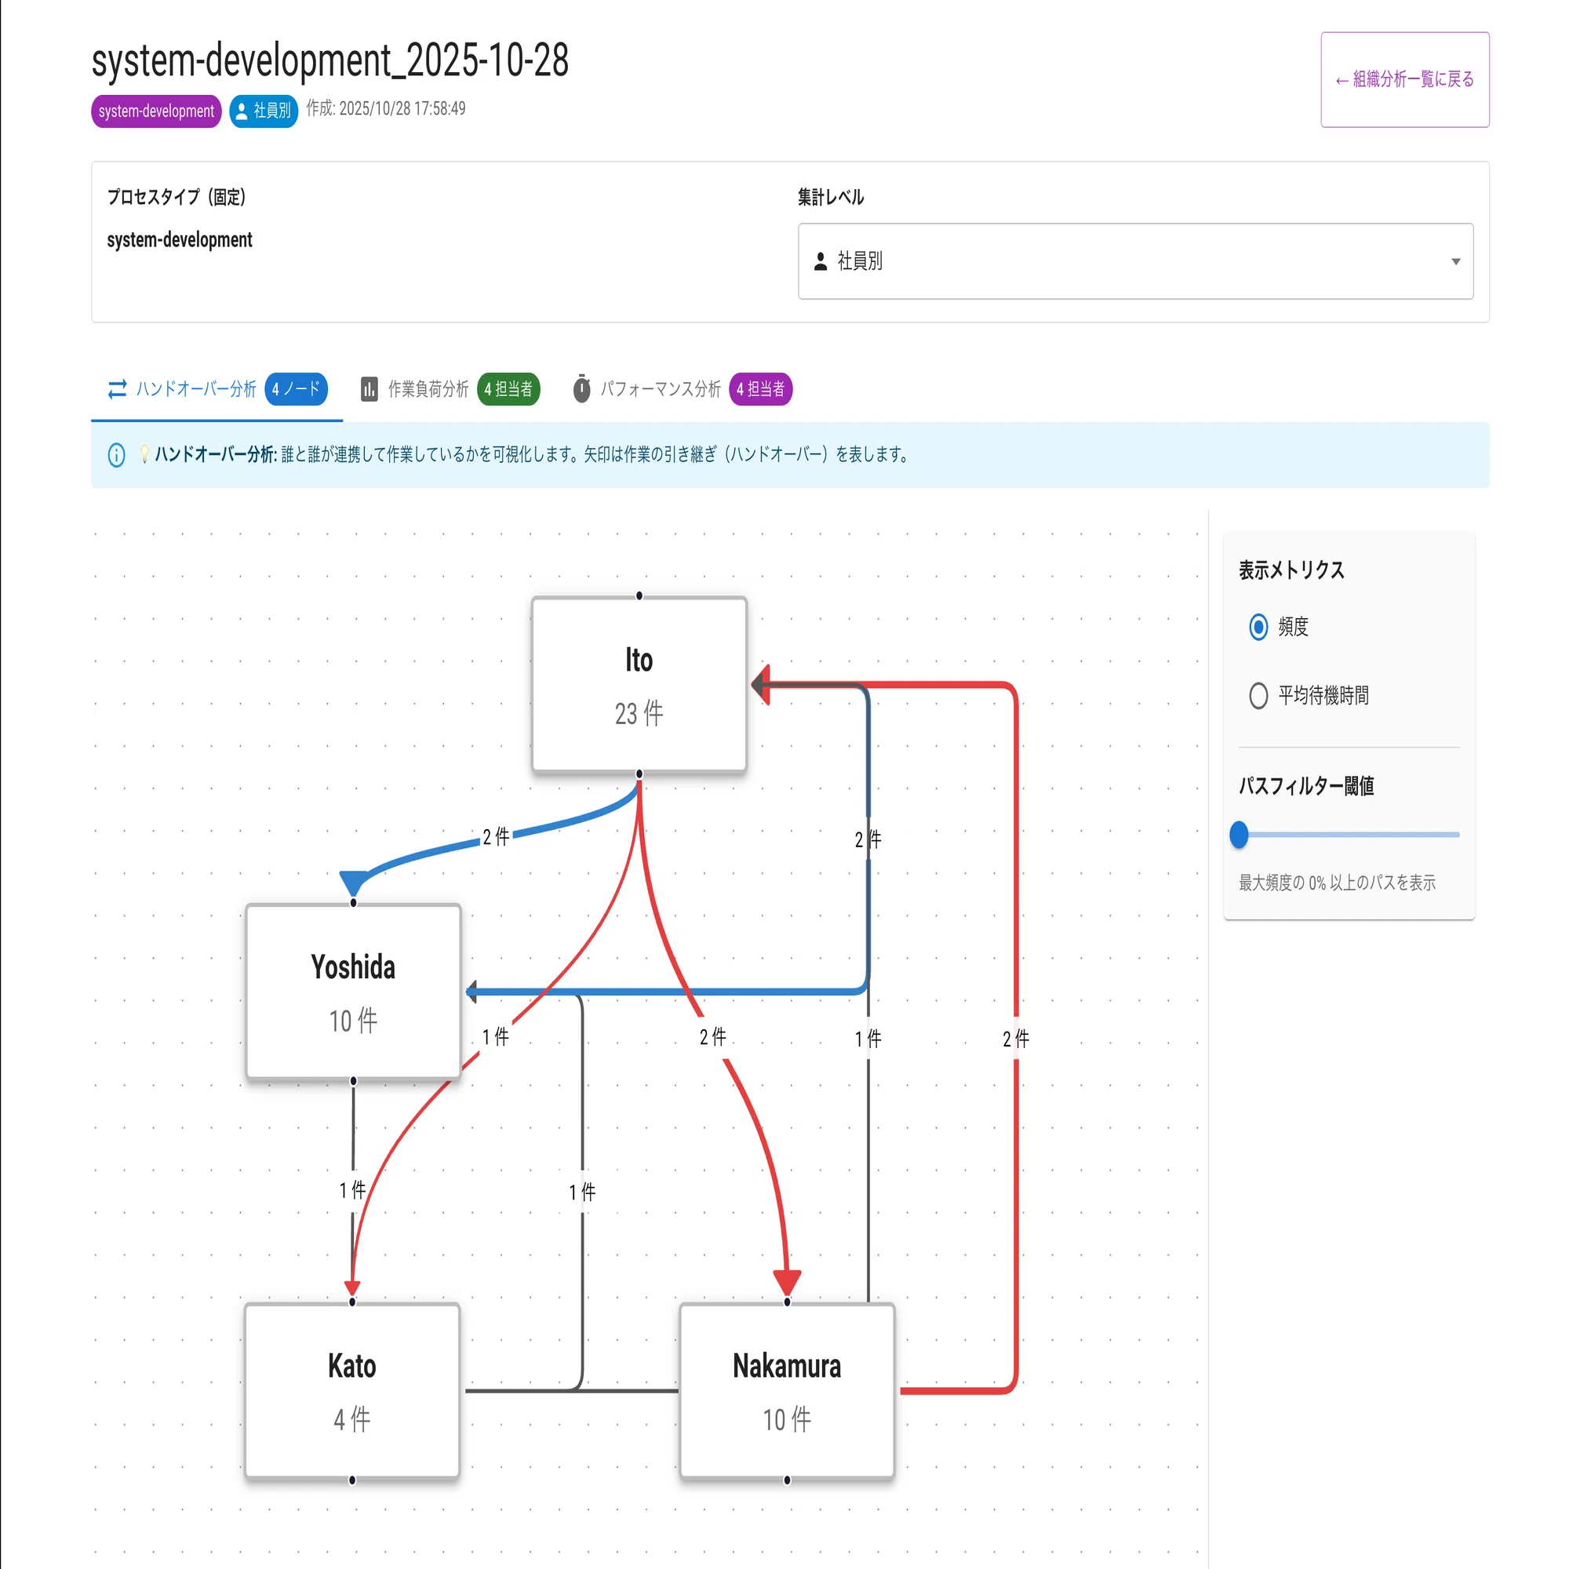Switch to 作業負荷分析 tab
This screenshot has height=1569, width=1569.
[x=450, y=389]
